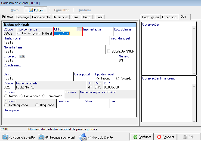Click the CNPJ number input field
The height and width of the screenshot is (141, 201).
click(x=65, y=33)
